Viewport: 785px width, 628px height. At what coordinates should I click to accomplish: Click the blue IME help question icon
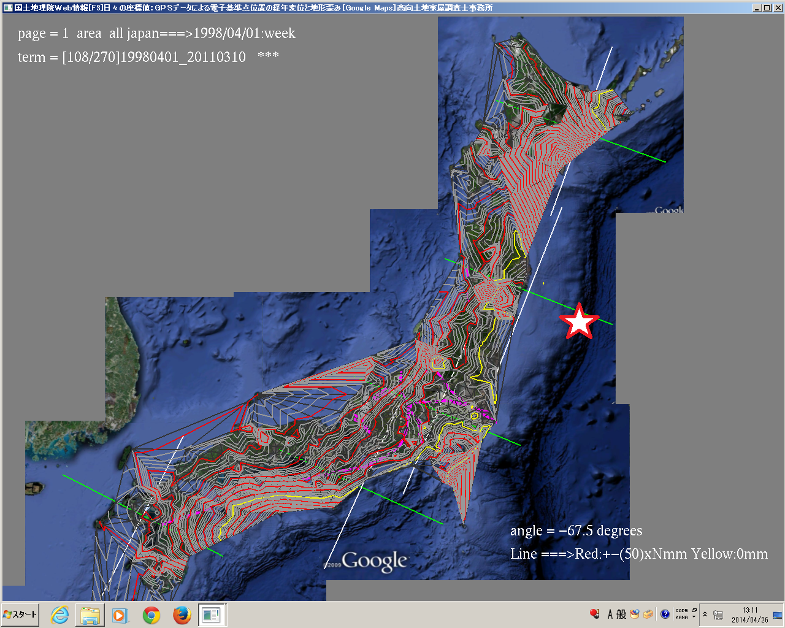665,614
